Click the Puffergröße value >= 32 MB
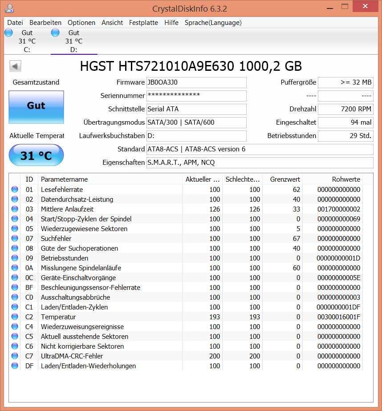The width and height of the screenshot is (382, 411). [345, 82]
